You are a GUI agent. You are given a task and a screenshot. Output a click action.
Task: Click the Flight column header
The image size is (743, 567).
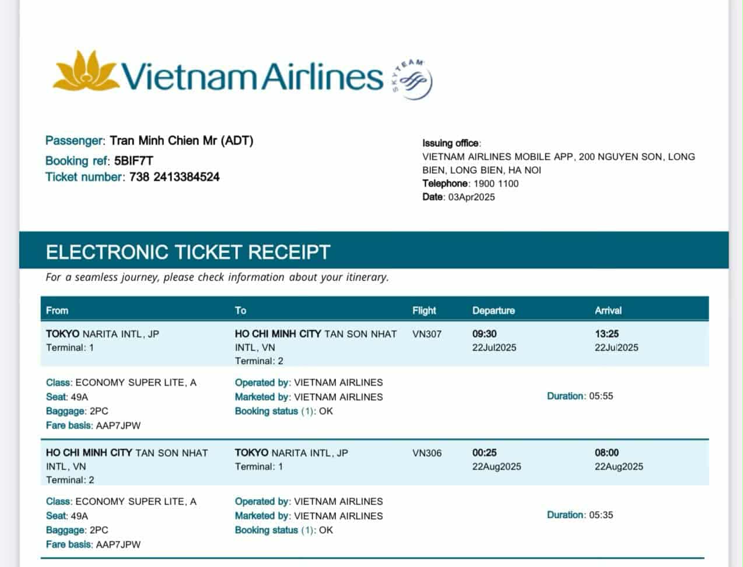[424, 310]
